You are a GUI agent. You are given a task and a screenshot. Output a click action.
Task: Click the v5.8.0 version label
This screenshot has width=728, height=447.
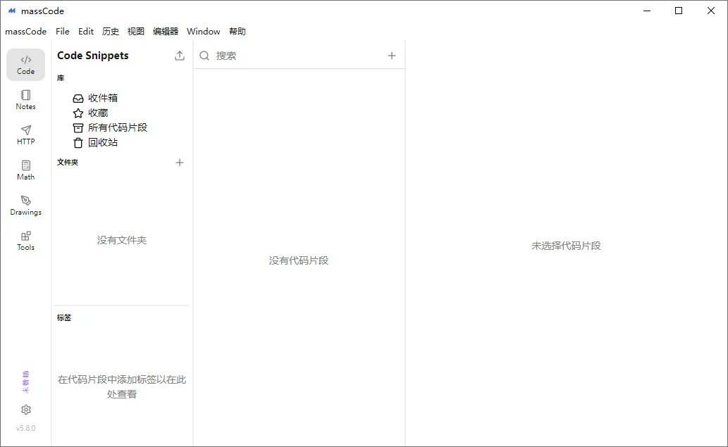pos(25,428)
